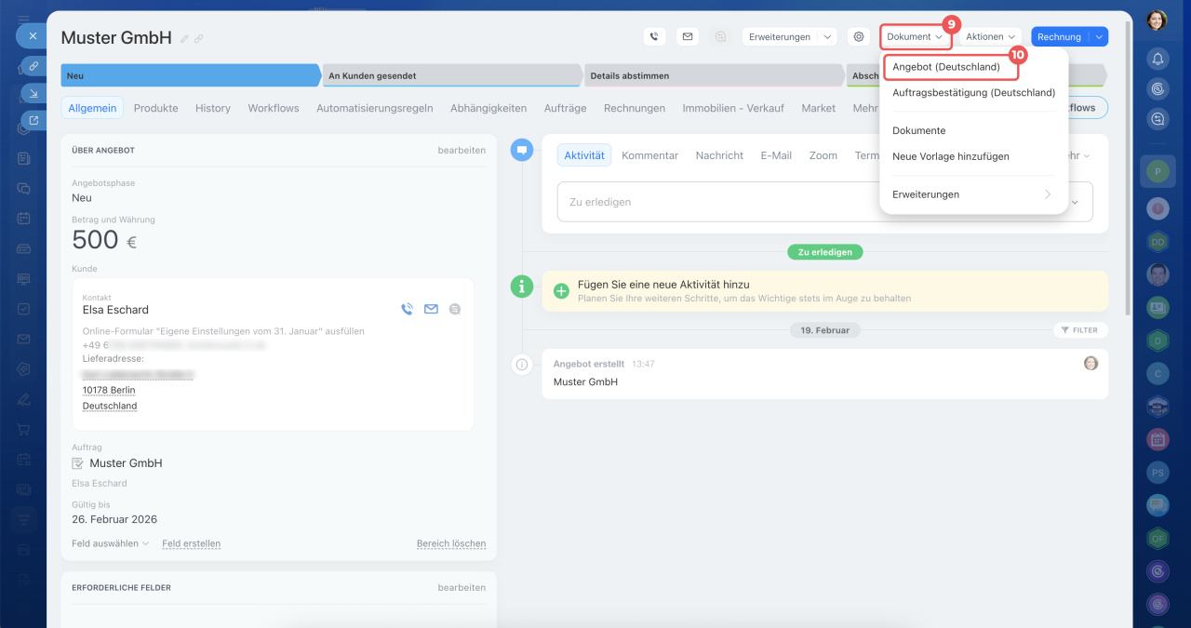Select the Kommentar activity tab
The width and height of the screenshot is (1191, 628).
tap(650, 155)
